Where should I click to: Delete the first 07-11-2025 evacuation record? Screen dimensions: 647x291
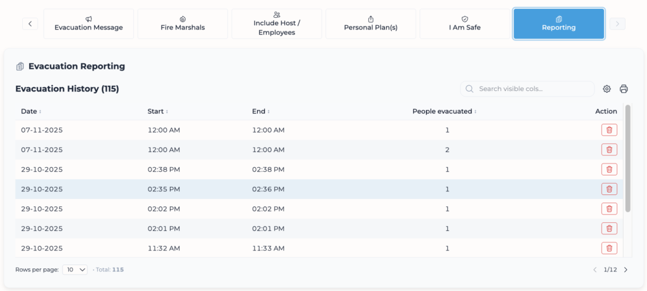(609, 130)
